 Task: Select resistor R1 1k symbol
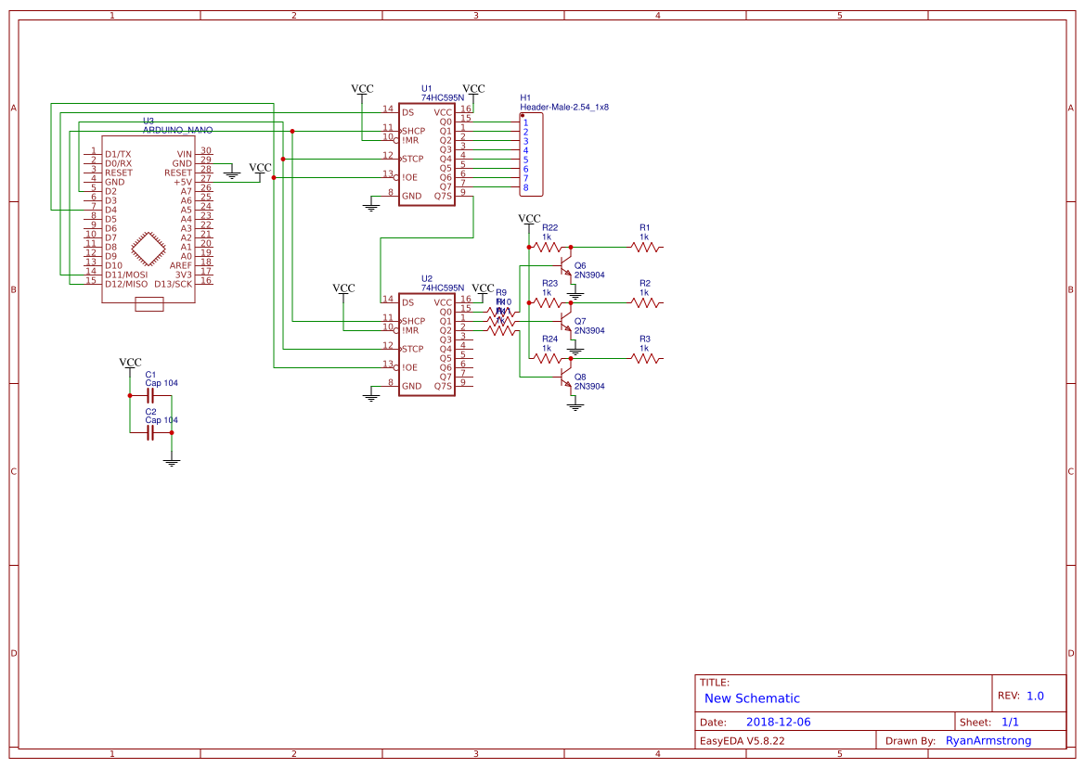645,247
